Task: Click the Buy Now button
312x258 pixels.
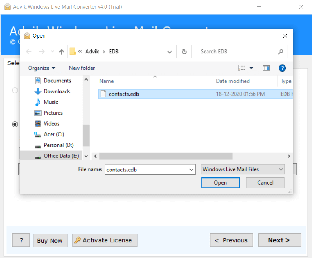Action: pyautogui.click(x=51, y=240)
